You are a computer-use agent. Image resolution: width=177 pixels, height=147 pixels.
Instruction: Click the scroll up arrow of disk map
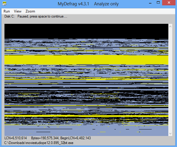click(170, 27)
